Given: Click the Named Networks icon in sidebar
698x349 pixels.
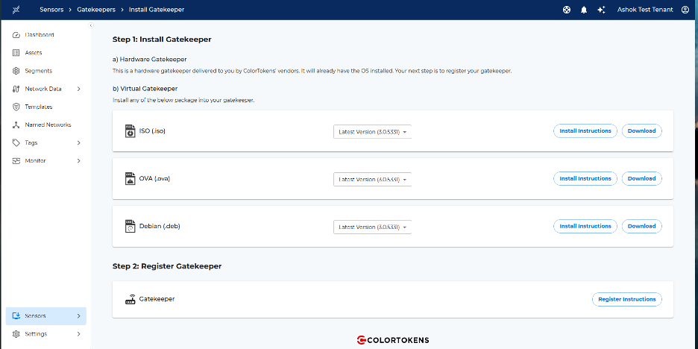Looking at the screenshot, I should point(16,125).
